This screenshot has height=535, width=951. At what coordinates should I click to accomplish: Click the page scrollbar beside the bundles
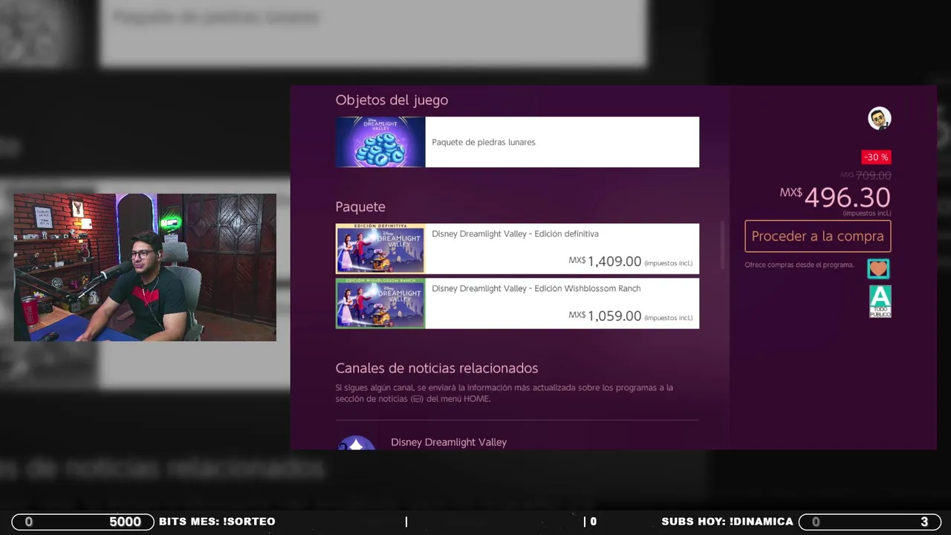[x=722, y=245]
